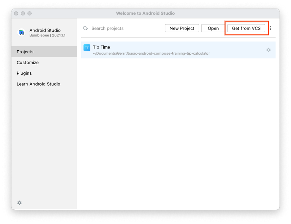This screenshot has height=224, width=291.
Task: Select the Projects section in sidebar
Action: 24,52
